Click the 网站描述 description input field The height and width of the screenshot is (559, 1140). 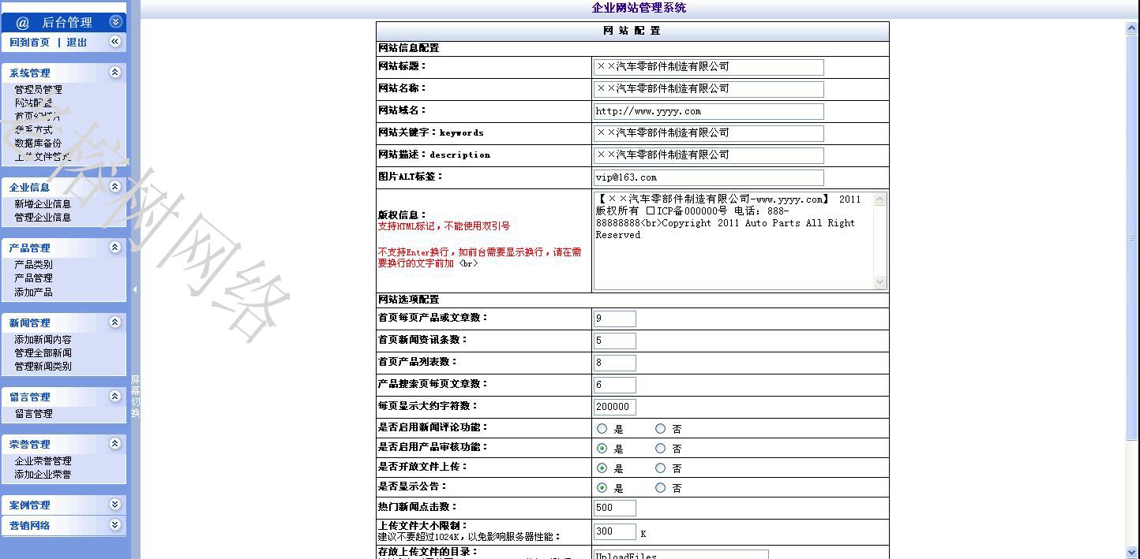coord(709,155)
